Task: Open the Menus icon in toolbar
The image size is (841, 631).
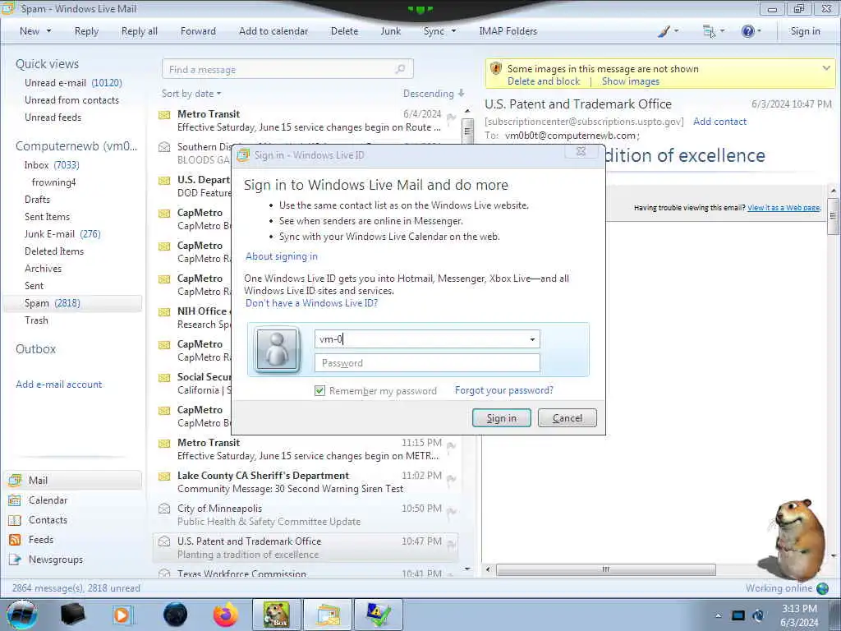Action: [709, 31]
